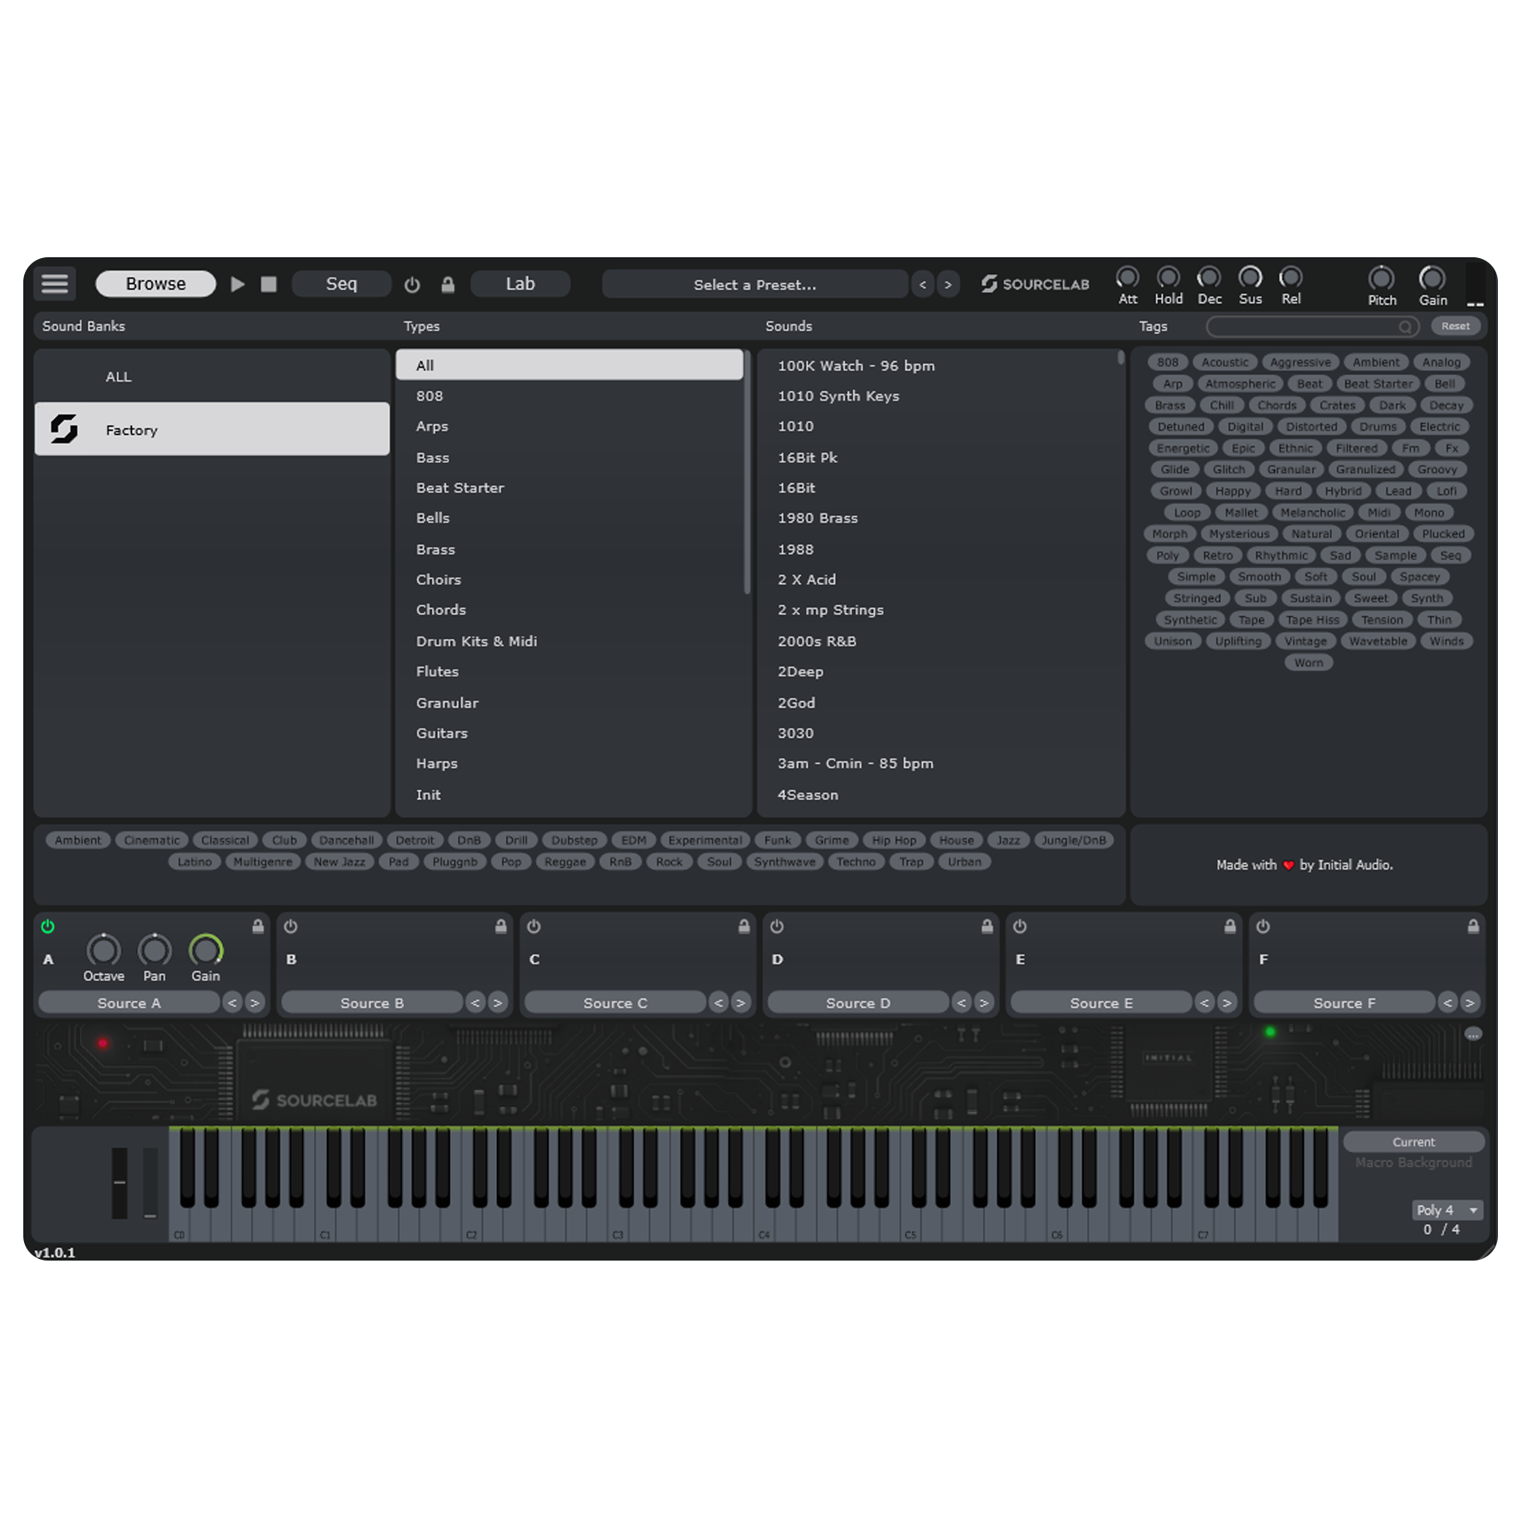Stop playback with the stop icon
Screen dimensions: 1522x1522
point(269,284)
